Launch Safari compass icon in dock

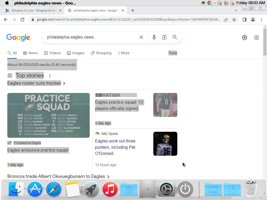(54, 189)
